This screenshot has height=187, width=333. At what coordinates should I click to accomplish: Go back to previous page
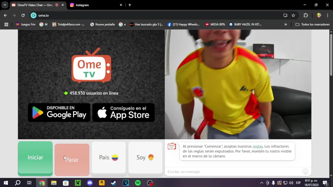[x=5, y=15]
